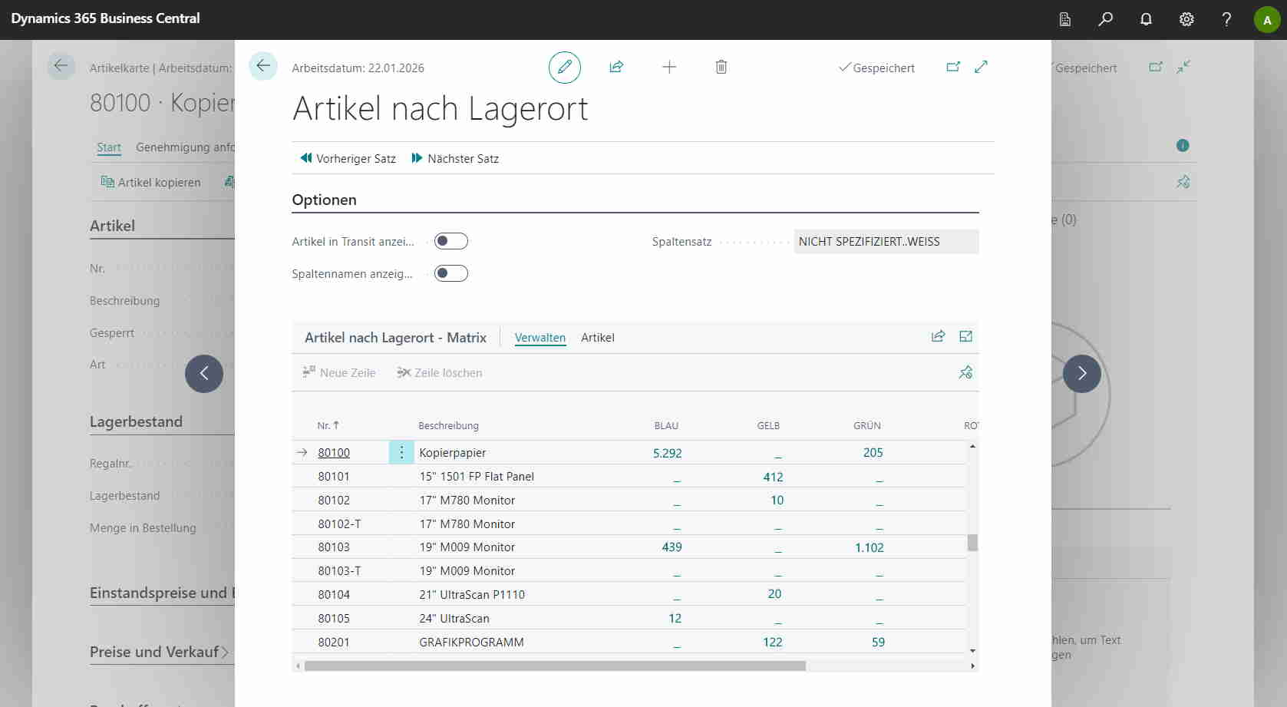This screenshot has width=1287, height=707.
Task: Select the Verwalten tab
Action: (540, 338)
